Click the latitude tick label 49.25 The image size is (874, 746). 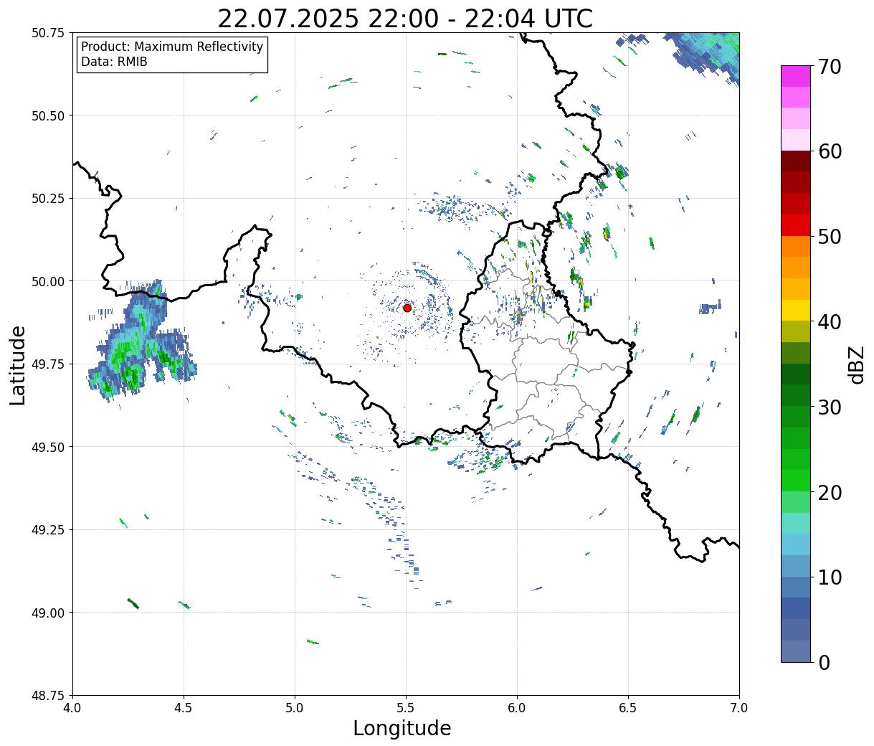pyautogui.click(x=47, y=530)
